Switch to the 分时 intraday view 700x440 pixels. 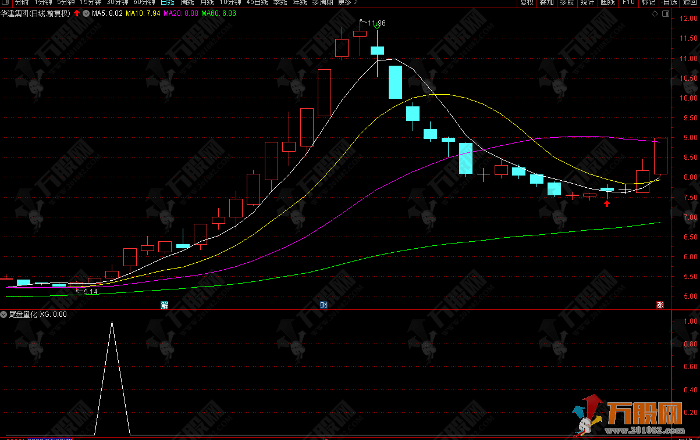coord(22,2)
